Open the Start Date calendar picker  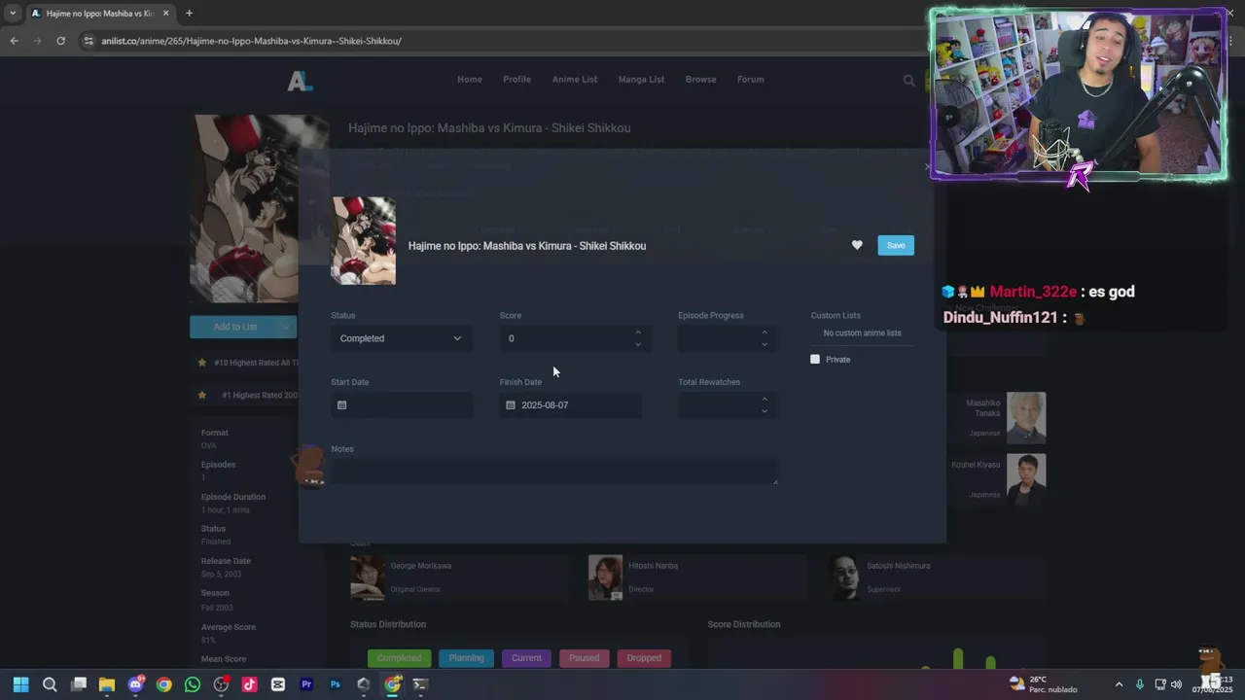click(341, 404)
